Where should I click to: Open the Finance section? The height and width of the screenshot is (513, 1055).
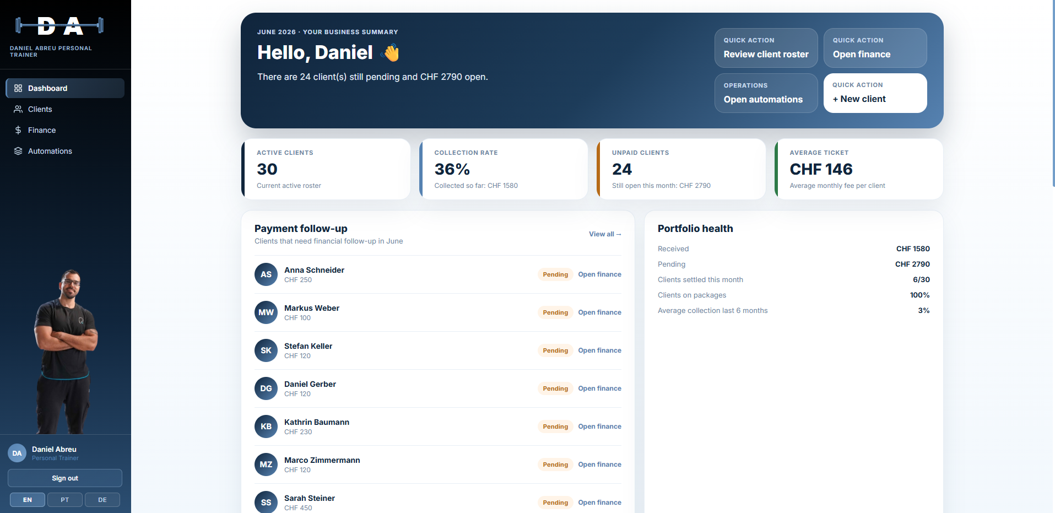[65, 130]
